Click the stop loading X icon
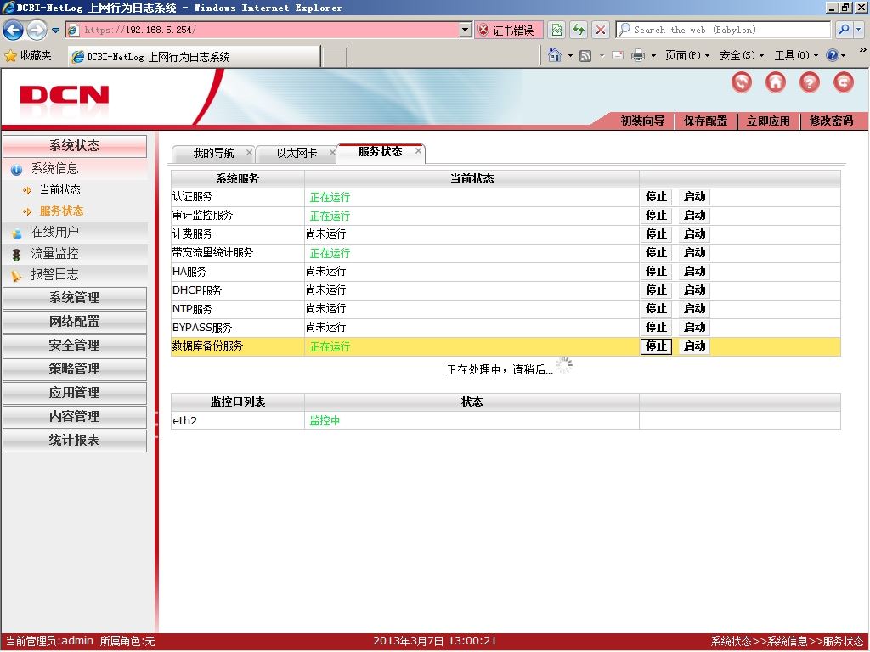The width and height of the screenshot is (870, 652). pyautogui.click(x=601, y=30)
